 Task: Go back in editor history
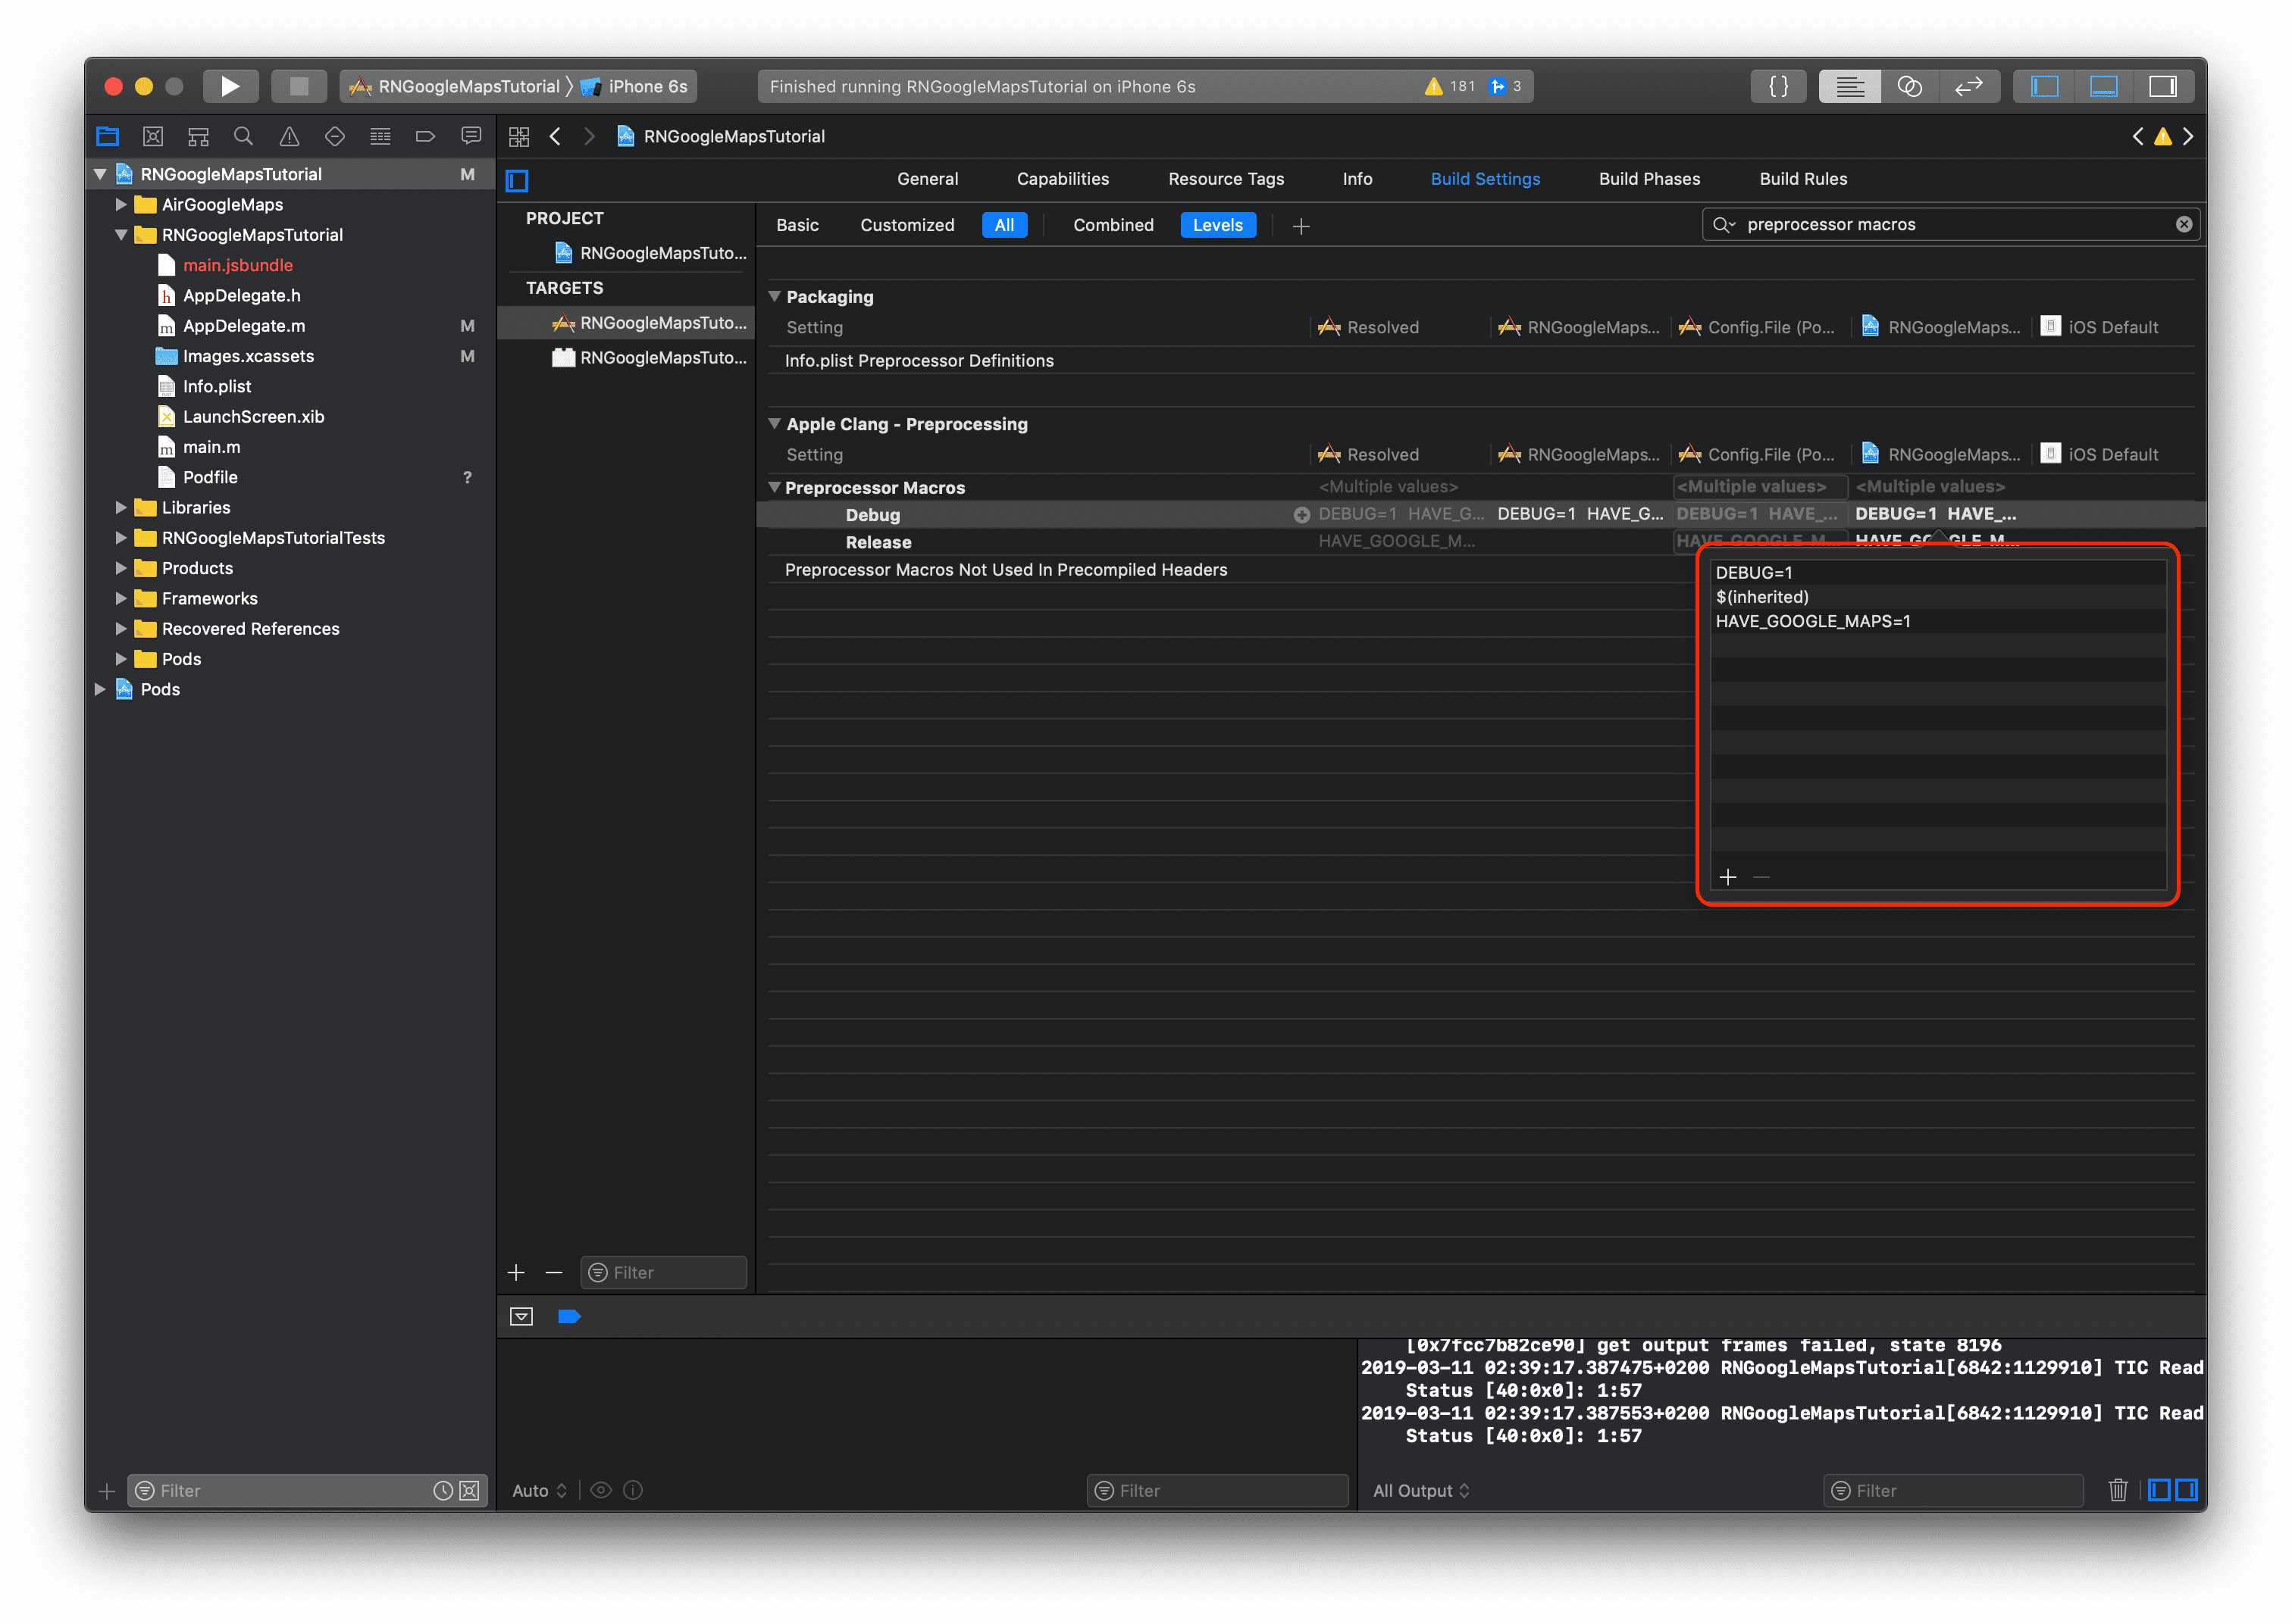tap(556, 137)
